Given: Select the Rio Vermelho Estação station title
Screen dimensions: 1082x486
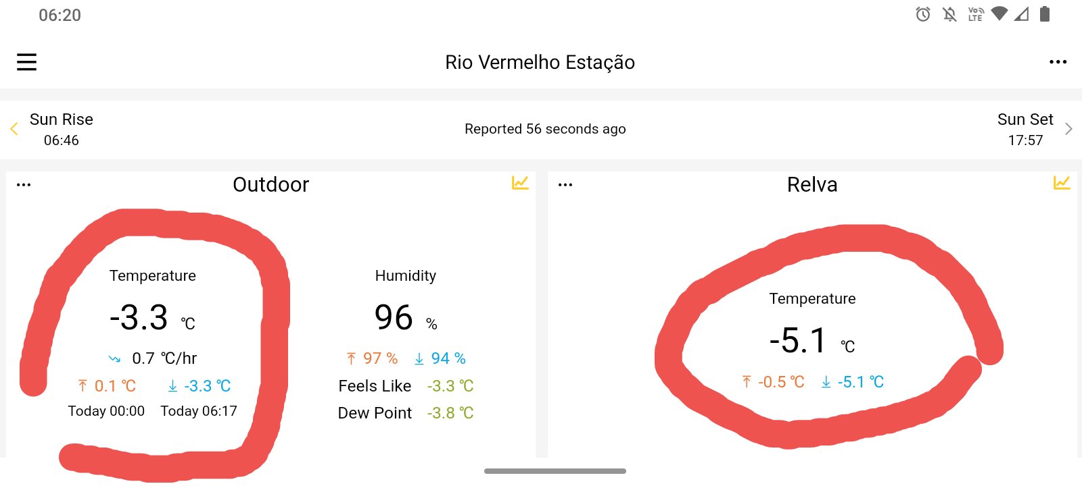Looking at the screenshot, I should pyautogui.click(x=540, y=62).
